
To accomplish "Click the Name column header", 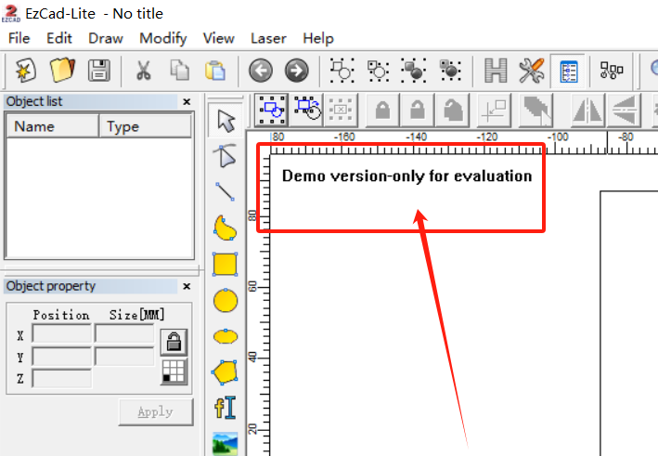I will click(x=53, y=126).
